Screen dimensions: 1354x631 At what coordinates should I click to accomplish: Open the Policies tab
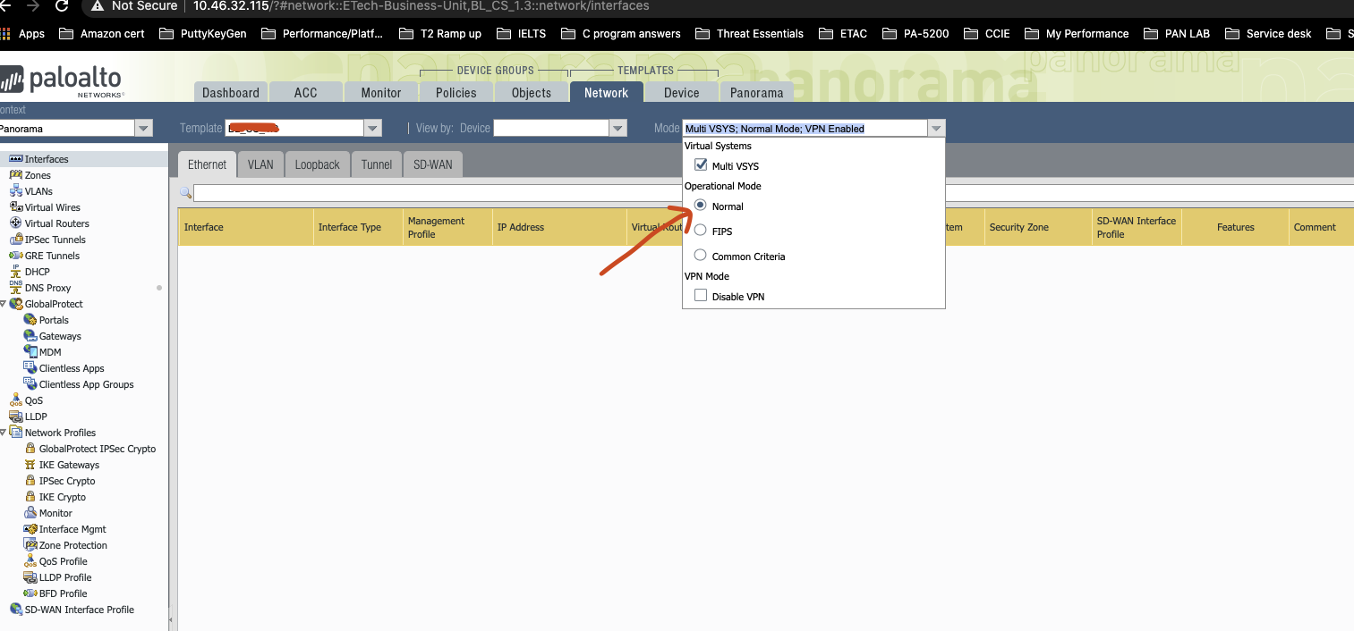[x=456, y=92]
